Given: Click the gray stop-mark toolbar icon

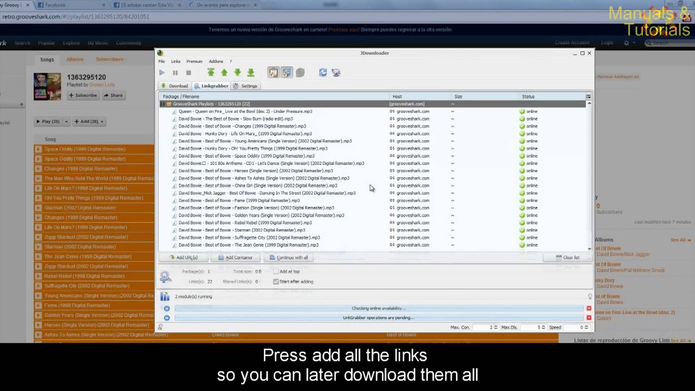Looking at the screenshot, I should point(300,72).
